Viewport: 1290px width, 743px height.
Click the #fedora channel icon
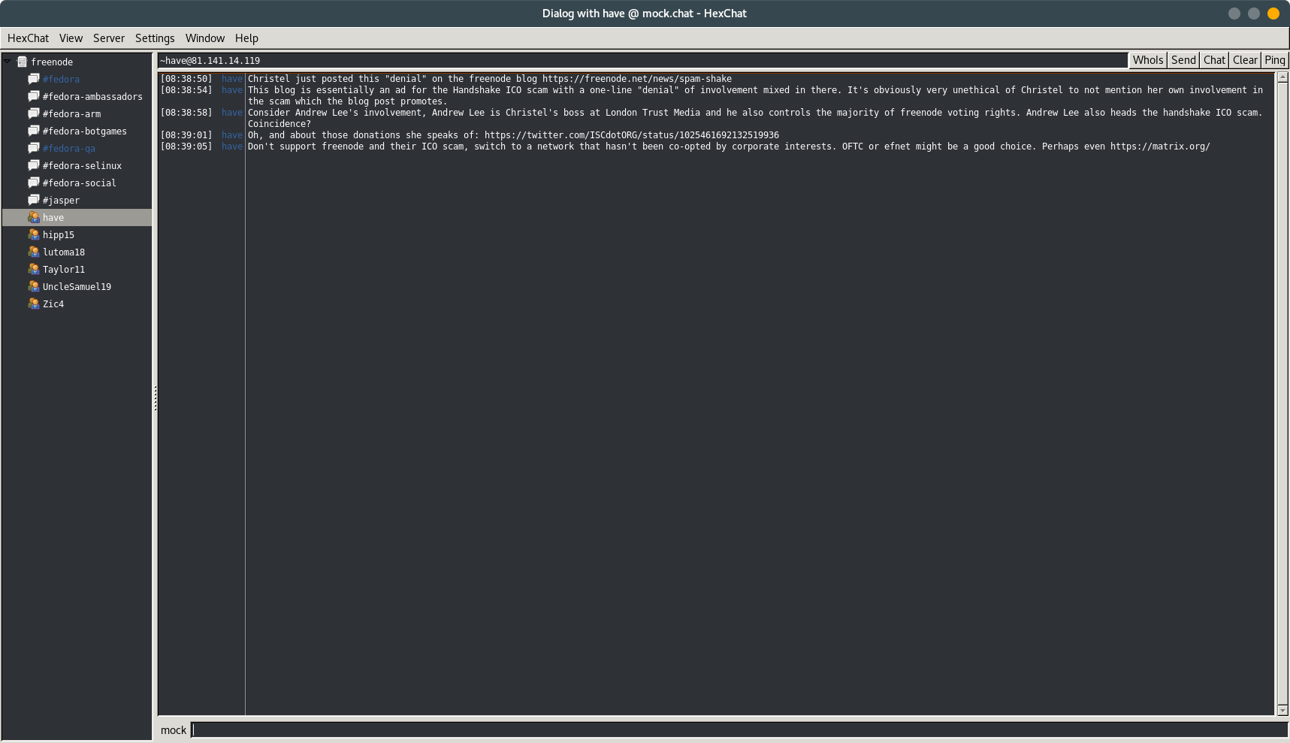click(x=34, y=79)
